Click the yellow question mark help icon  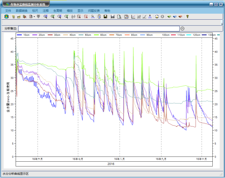(x=187, y=17)
